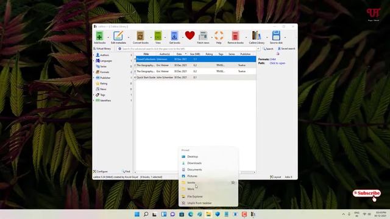The width and height of the screenshot is (390, 219).
Task: Open the Chat icon on taskbar
Action: coord(173,214)
